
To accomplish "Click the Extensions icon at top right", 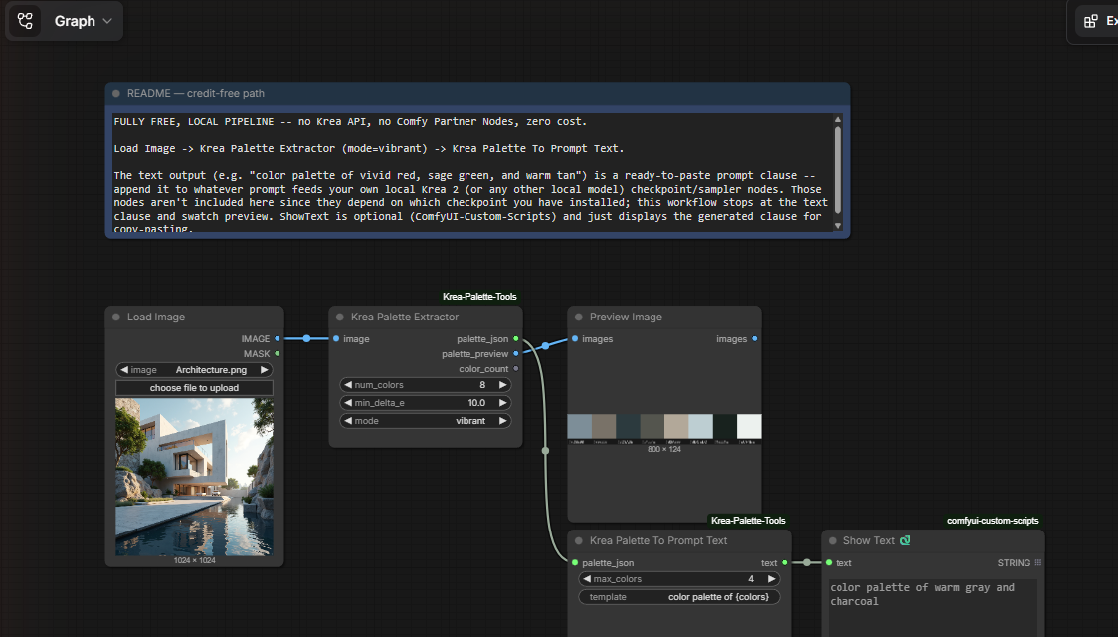I will [x=1091, y=22].
